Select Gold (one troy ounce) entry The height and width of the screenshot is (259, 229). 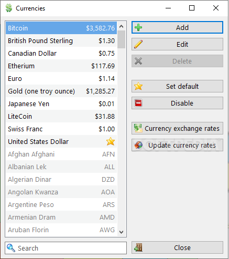coord(61,91)
